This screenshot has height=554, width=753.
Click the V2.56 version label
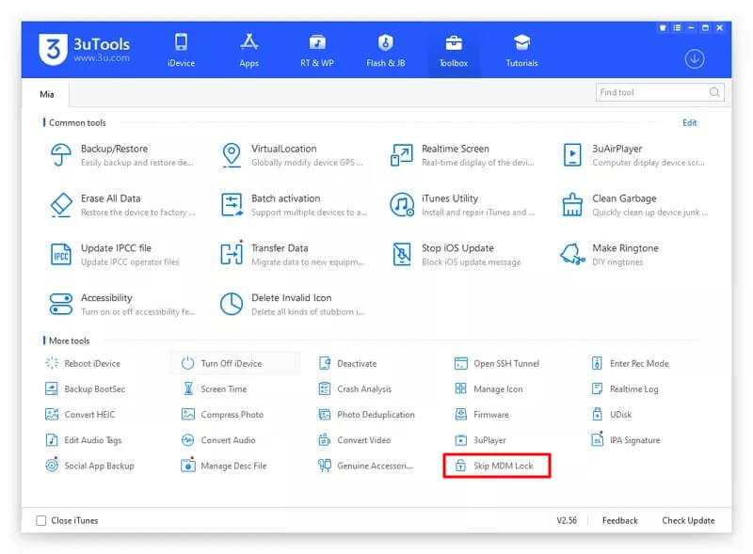(567, 520)
